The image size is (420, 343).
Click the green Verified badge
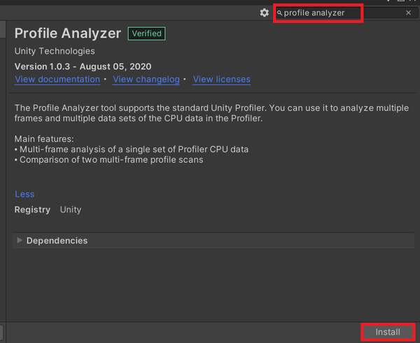[x=146, y=33]
